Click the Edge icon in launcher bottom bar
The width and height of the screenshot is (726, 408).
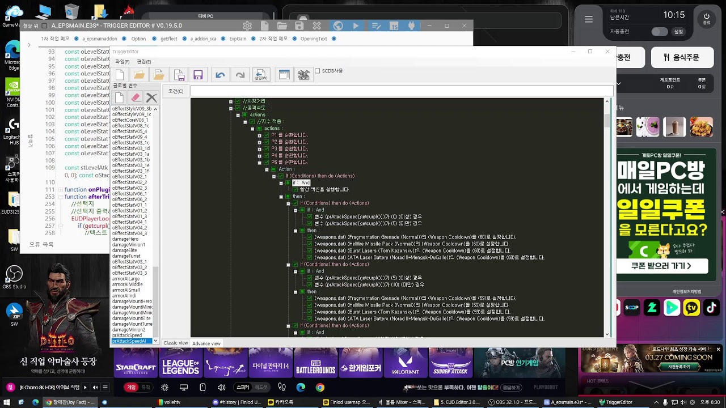tap(301, 388)
